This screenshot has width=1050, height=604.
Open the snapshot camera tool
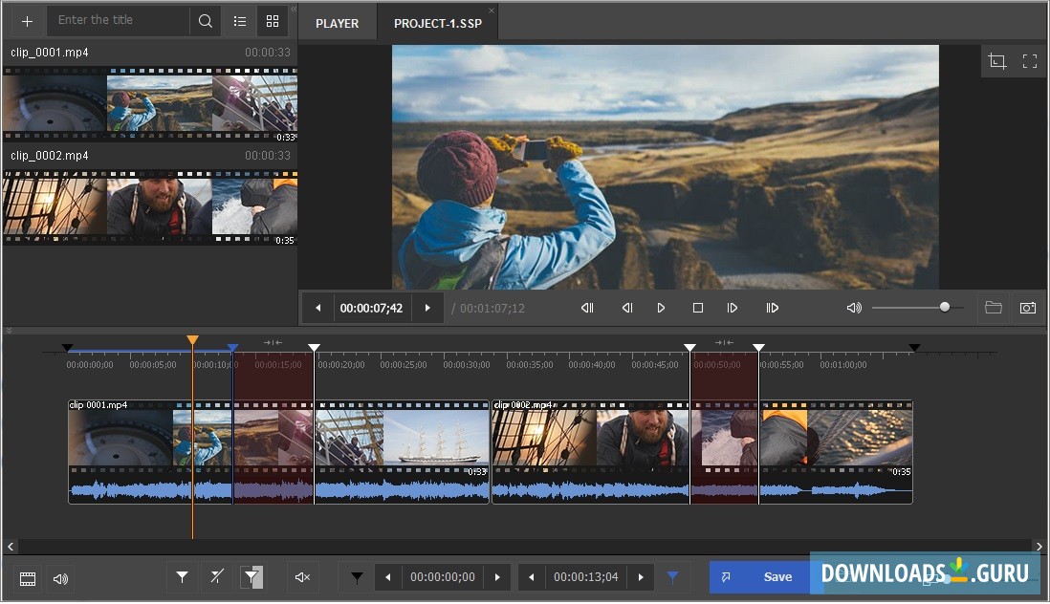click(1028, 308)
